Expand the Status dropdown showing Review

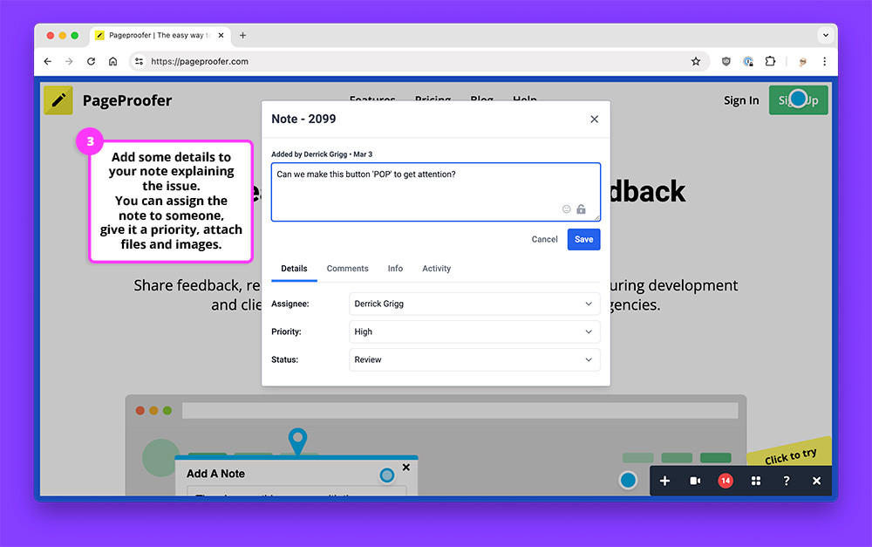(474, 359)
